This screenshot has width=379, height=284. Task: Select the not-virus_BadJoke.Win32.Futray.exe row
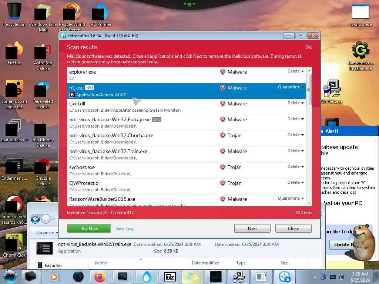(187, 123)
